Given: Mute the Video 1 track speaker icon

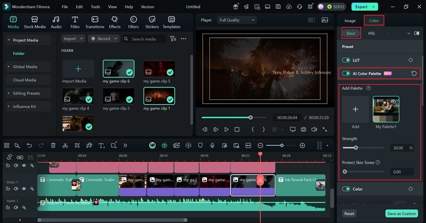Looking at the screenshot, I should 16,188.
